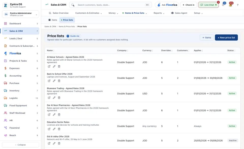The image size is (244, 149).
Task: Click Sales & CRM breadcrumb link
Action: 50,27
